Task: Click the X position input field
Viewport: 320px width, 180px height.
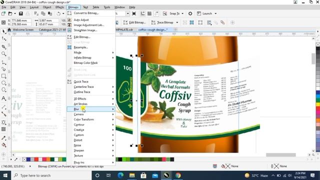Action: click(21, 20)
